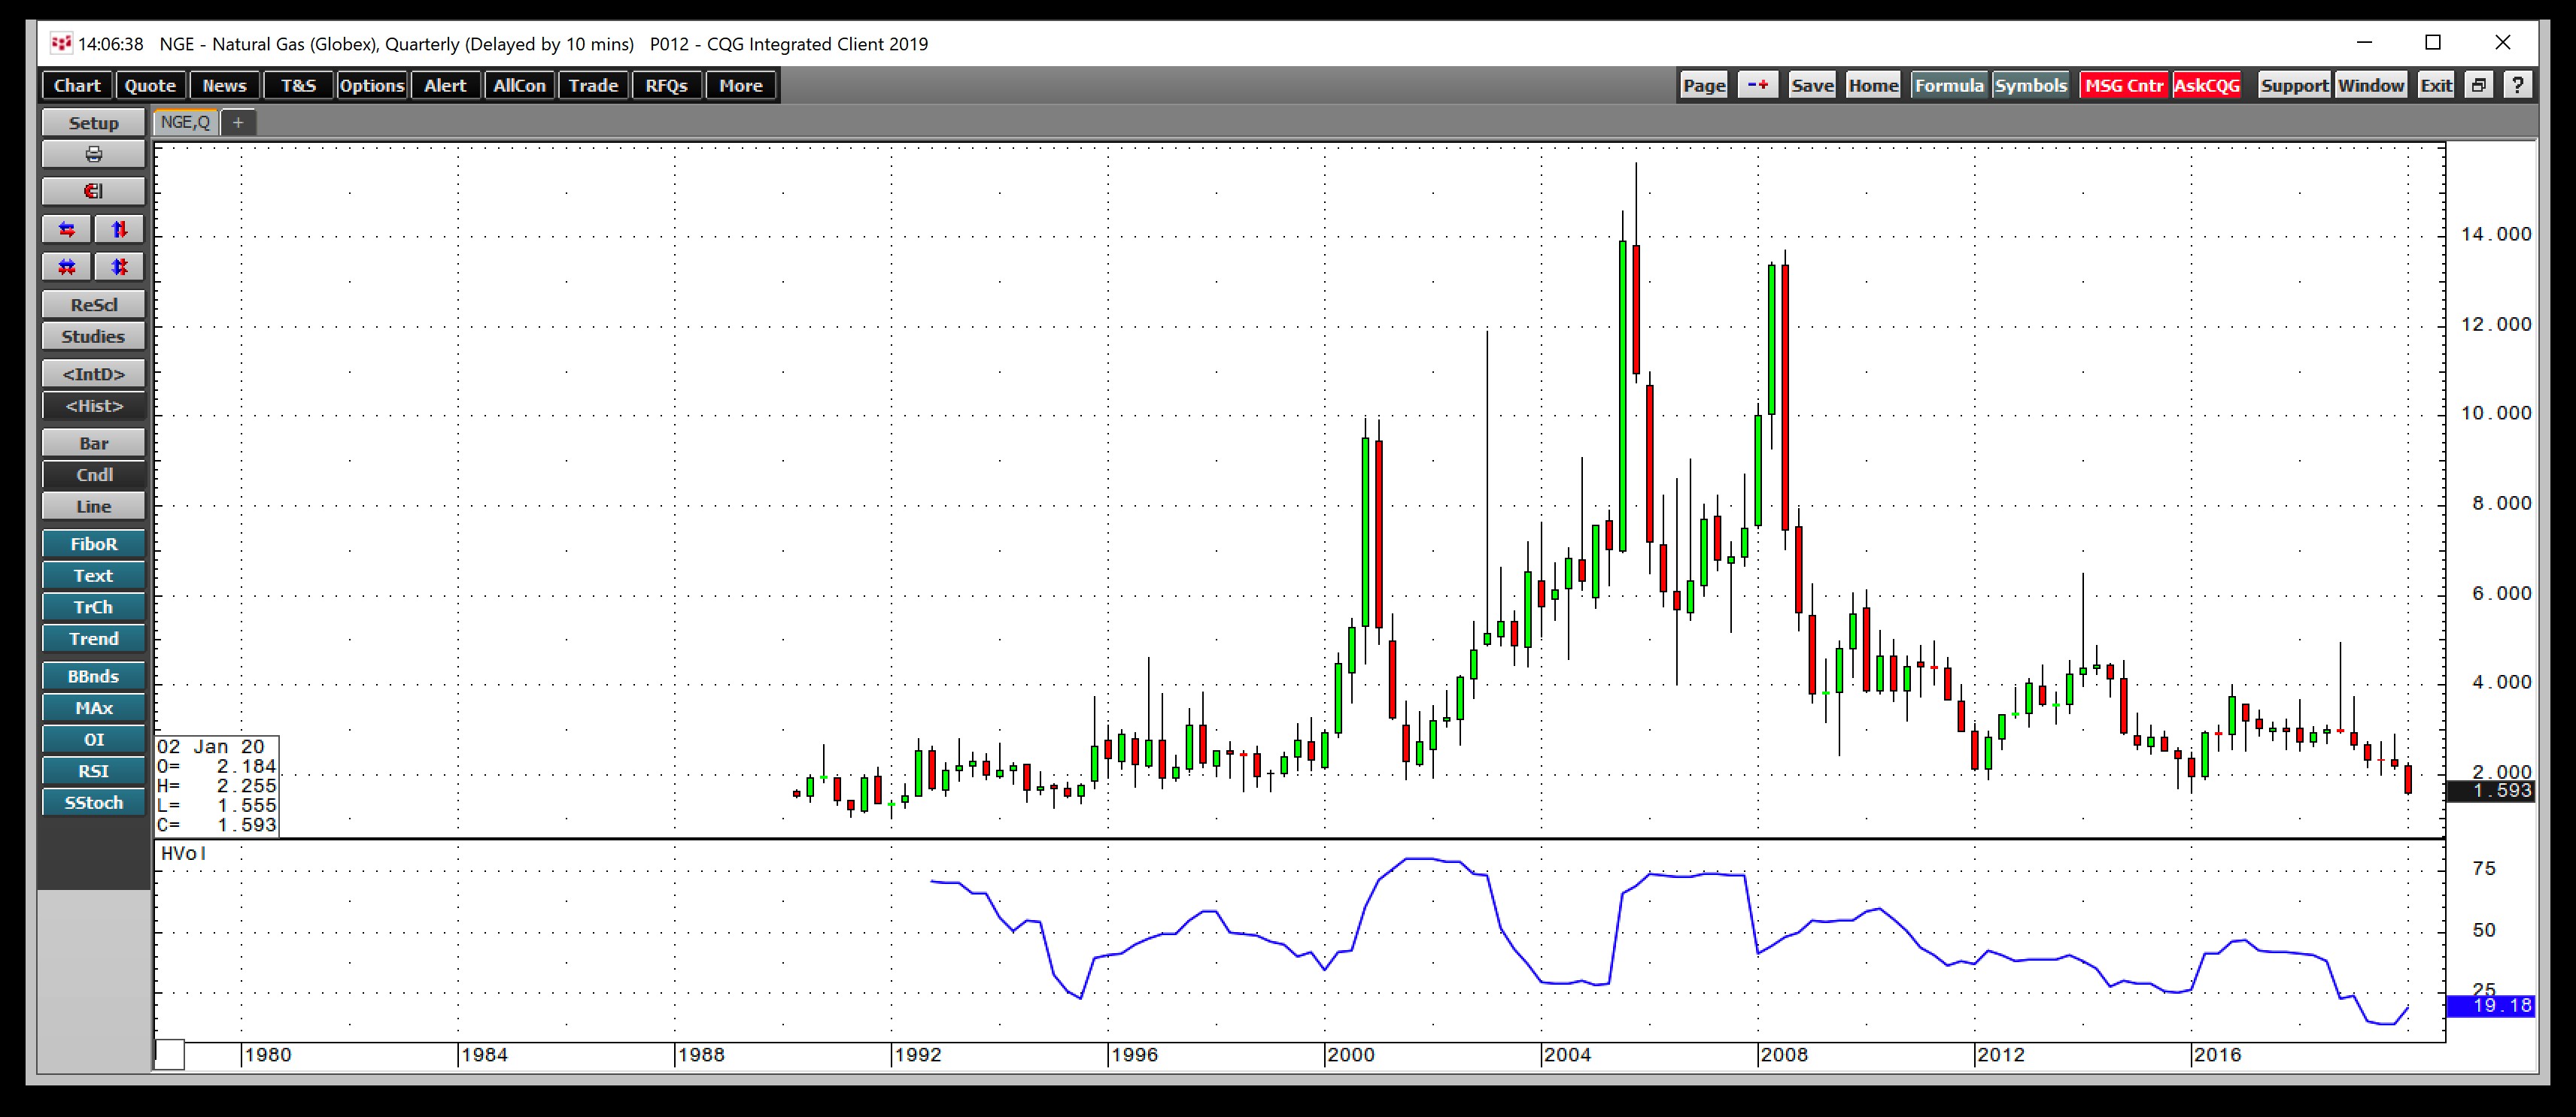This screenshot has width=2576, height=1117.
Task: Open the Setup dropdown
Action: tap(93, 123)
